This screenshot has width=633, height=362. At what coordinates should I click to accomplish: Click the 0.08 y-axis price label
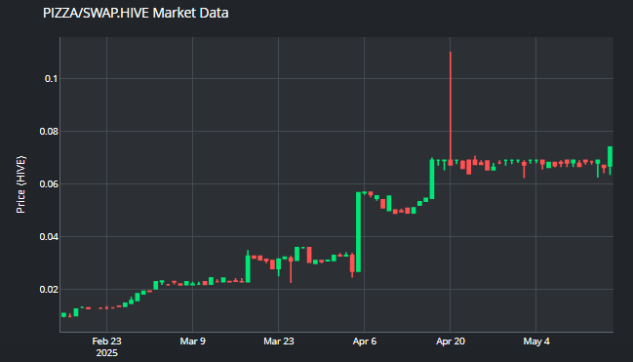tap(49, 132)
